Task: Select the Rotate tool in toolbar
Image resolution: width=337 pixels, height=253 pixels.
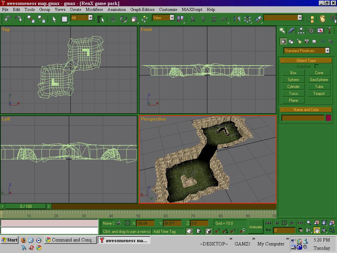Action: point(123,19)
